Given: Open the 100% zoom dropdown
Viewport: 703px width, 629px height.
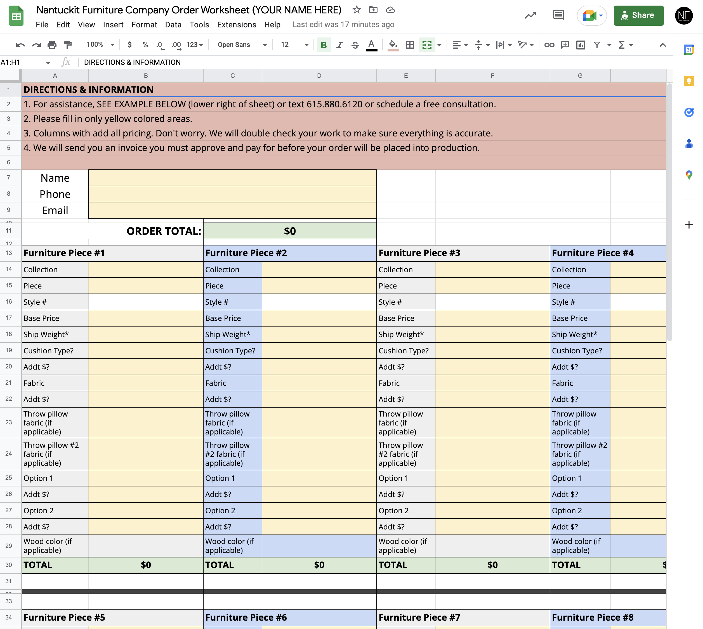Looking at the screenshot, I should click(100, 45).
